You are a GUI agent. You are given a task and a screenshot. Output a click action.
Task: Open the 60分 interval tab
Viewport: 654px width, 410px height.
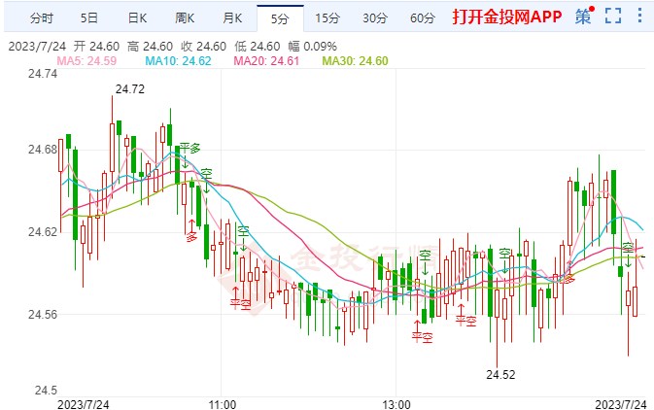tap(423, 17)
